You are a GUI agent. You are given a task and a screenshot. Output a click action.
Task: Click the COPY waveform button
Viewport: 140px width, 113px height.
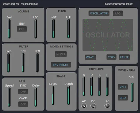pos(111,57)
